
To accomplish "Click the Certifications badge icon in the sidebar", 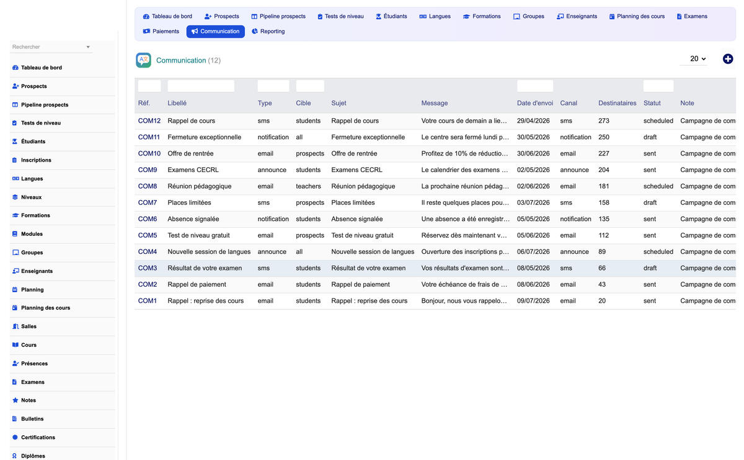I will point(15,437).
